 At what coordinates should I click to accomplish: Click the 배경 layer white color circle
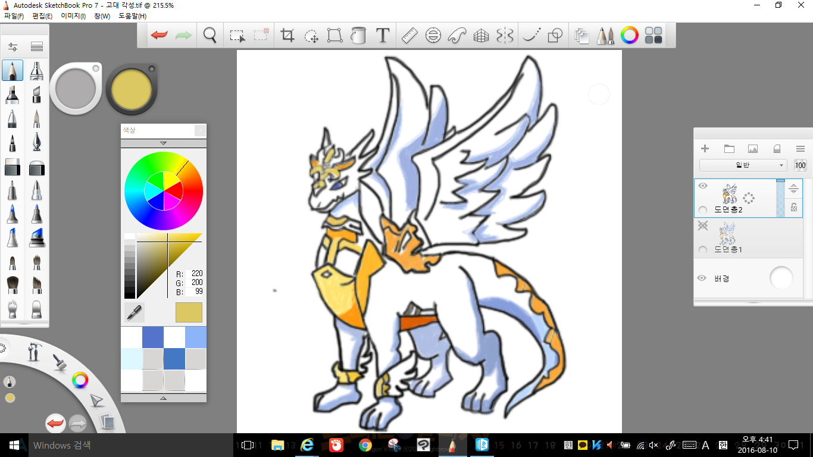click(781, 278)
